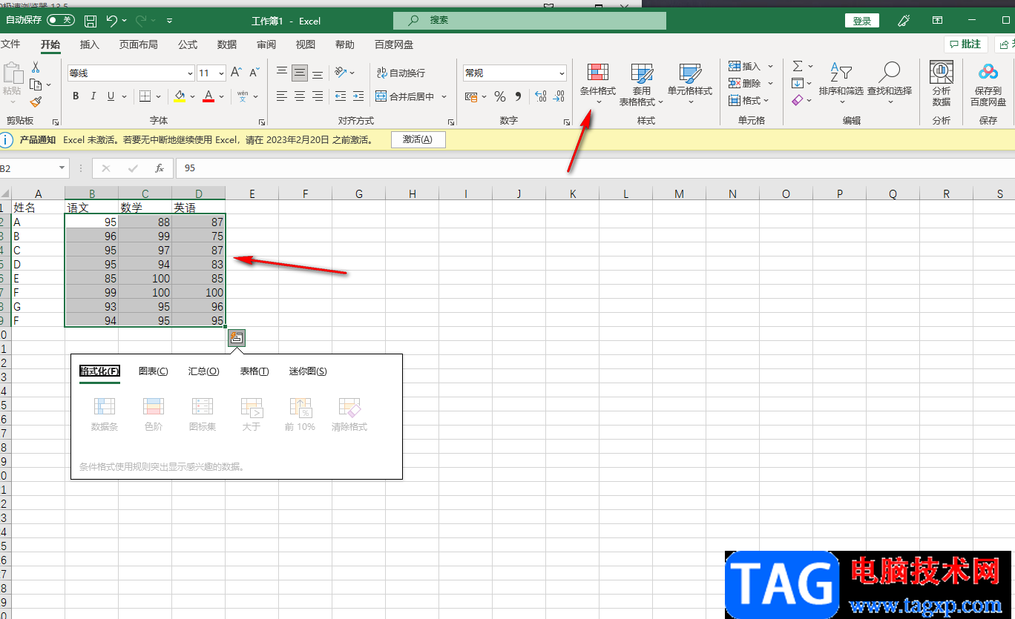Switch to the Data (数据) tab
The width and height of the screenshot is (1015, 619).
coord(227,44)
